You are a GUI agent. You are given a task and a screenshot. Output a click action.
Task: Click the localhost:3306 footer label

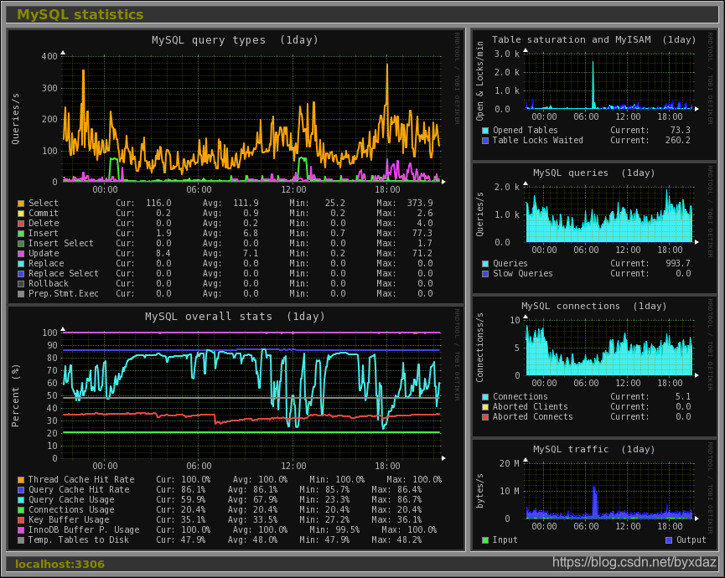(60, 564)
